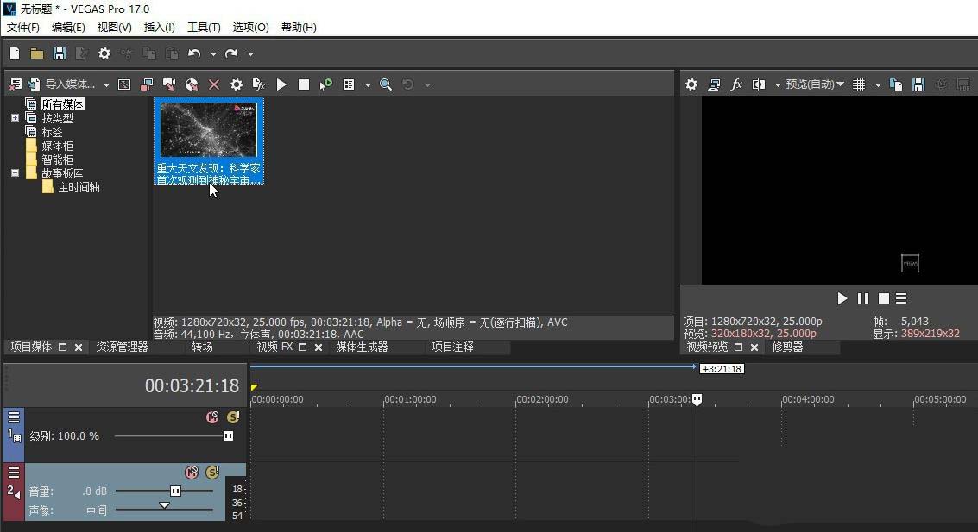Image resolution: width=978 pixels, height=532 pixels.
Task: Switch to the 项目注释 tab
Action: point(453,347)
